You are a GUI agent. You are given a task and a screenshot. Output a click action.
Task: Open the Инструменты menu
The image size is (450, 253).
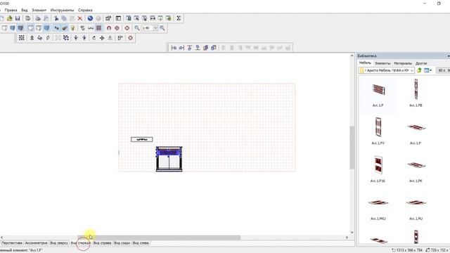tap(62, 10)
